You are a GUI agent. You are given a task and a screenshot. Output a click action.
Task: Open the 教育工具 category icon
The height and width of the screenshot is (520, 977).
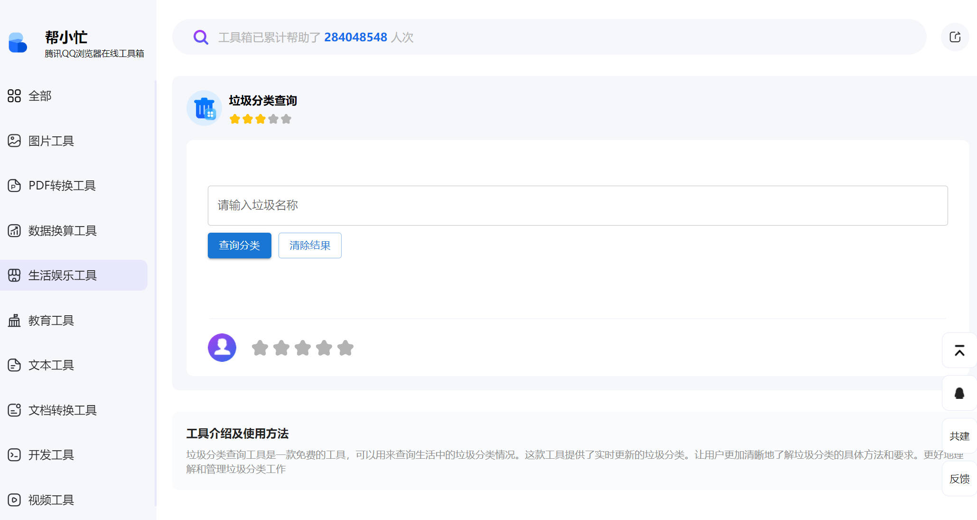tap(14, 320)
